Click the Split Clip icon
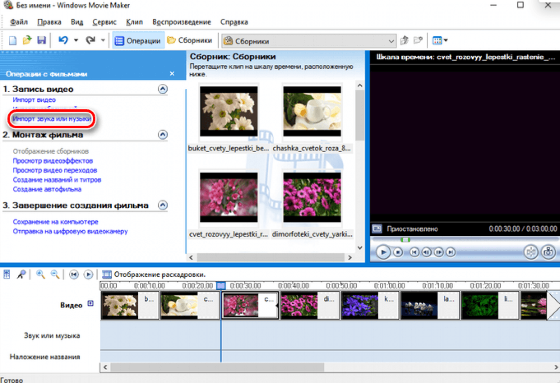The height and width of the screenshot is (383, 560). pos(531,252)
